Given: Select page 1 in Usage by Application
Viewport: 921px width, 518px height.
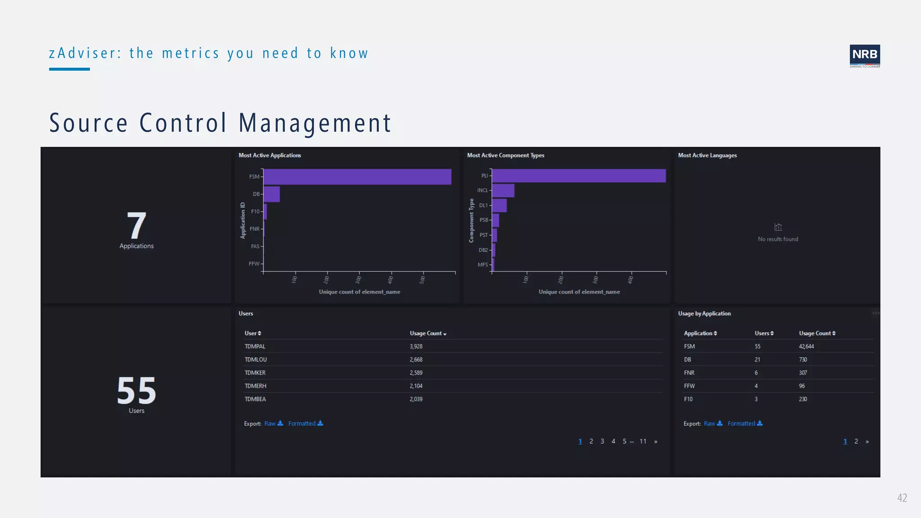Looking at the screenshot, I should 845,442.
